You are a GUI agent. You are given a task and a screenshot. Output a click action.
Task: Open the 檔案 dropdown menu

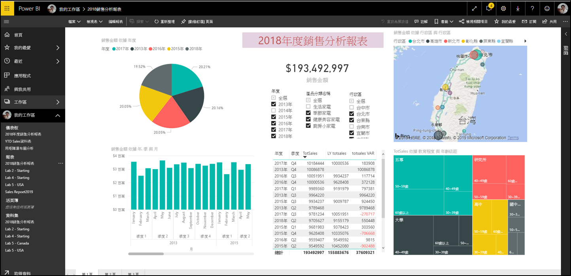tap(74, 22)
